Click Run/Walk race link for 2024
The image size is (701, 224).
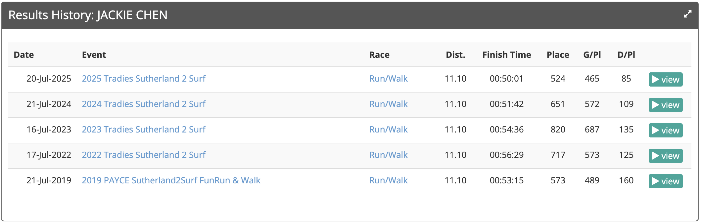(388, 104)
